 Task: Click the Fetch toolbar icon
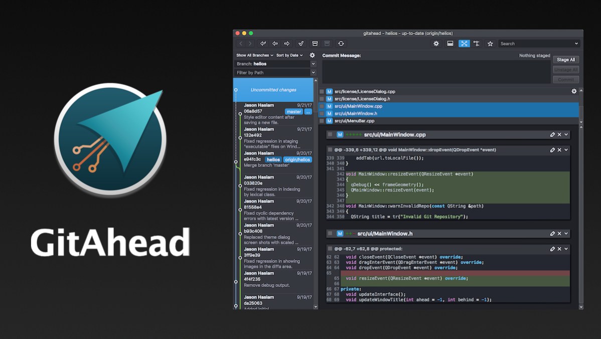pos(263,44)
